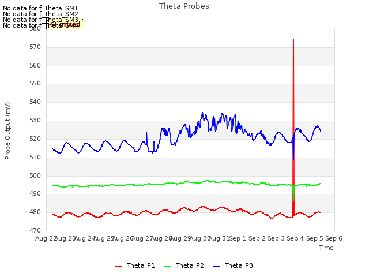
Task: Click the 540 y-axis tick label
Action: tap(35, 102)
